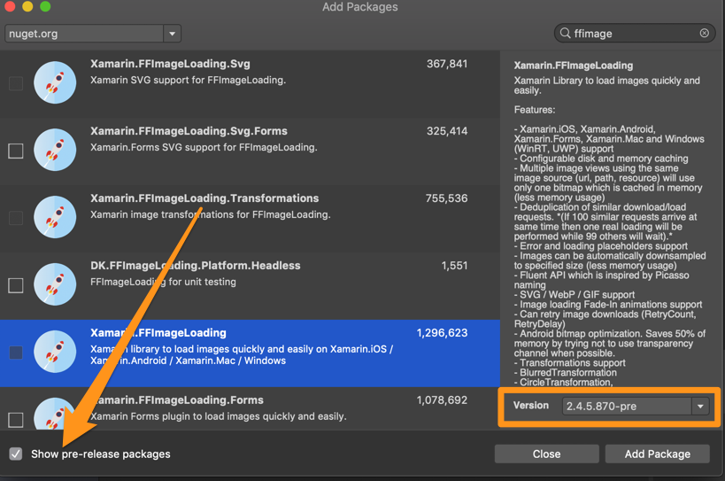
Task: Click the 367,841 download count
Action: pos(447,64)
